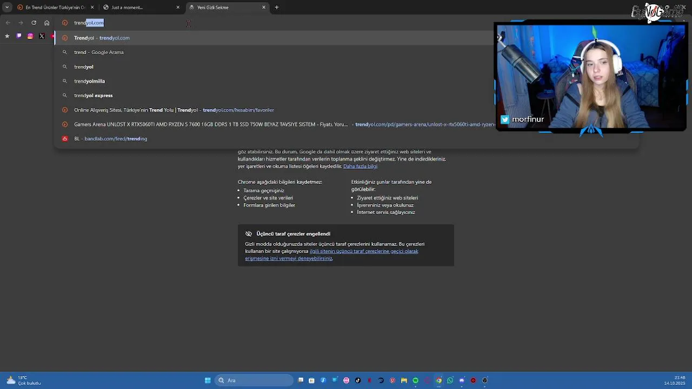Open the Windows Start menu

(208, 380)
